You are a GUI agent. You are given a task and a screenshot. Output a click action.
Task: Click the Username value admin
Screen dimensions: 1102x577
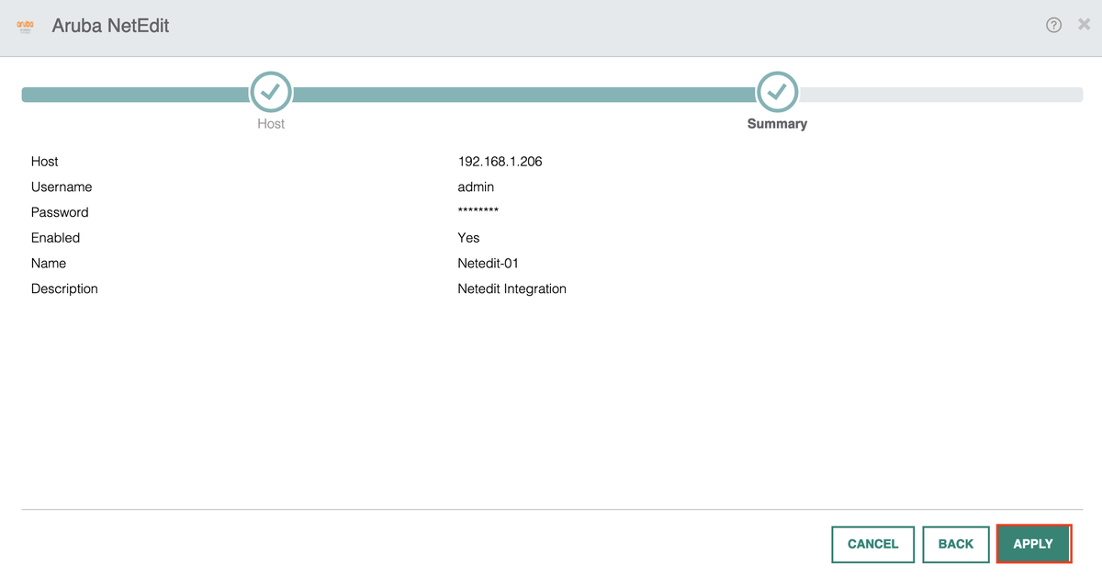(x=476, y=187)
